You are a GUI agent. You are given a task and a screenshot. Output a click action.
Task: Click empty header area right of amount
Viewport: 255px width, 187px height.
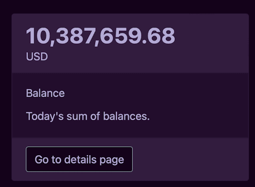[x=212, y=43]
